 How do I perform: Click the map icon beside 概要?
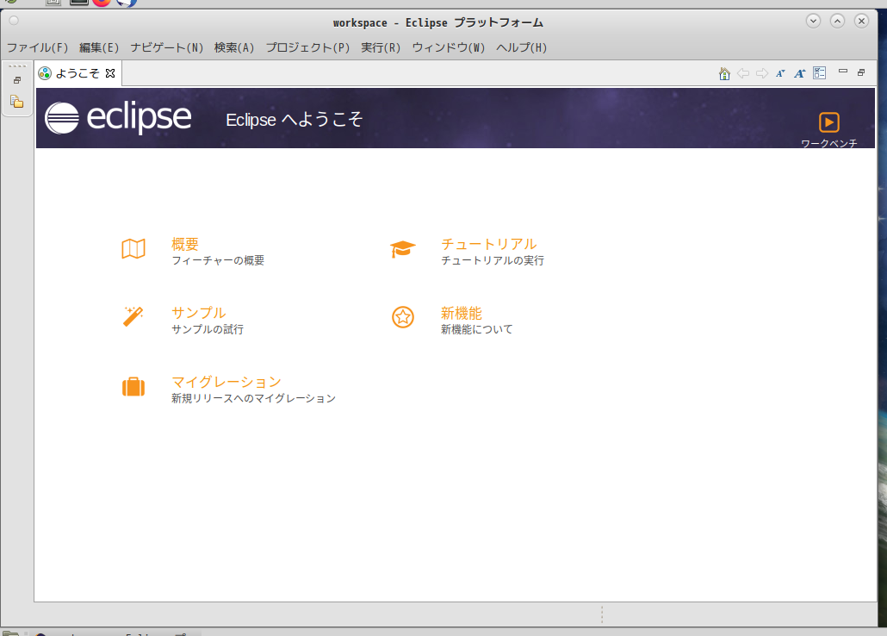point(133,248)
